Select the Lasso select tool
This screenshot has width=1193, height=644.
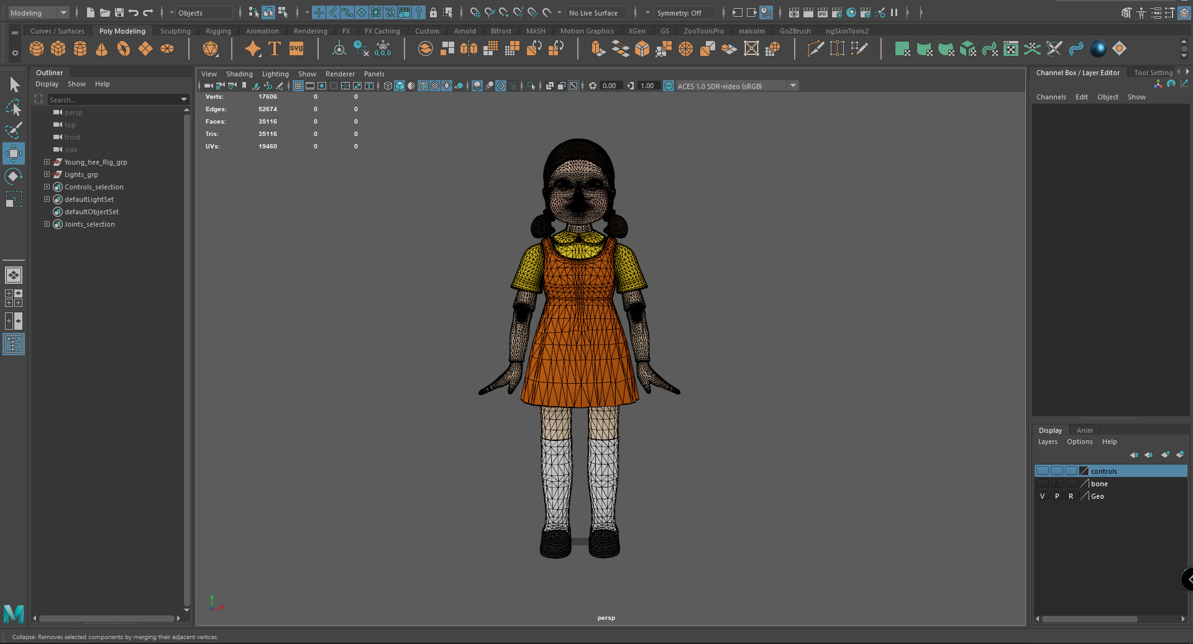tap(14, 107)
